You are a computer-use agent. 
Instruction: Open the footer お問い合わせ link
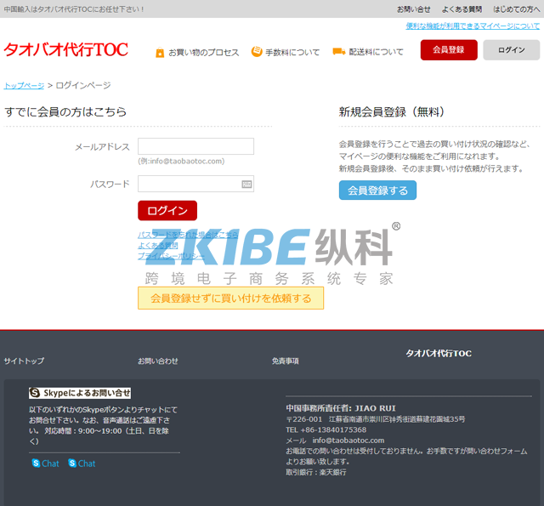pos(158,361)
